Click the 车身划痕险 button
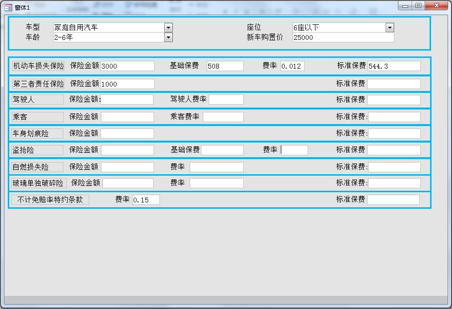 [37, 133]
